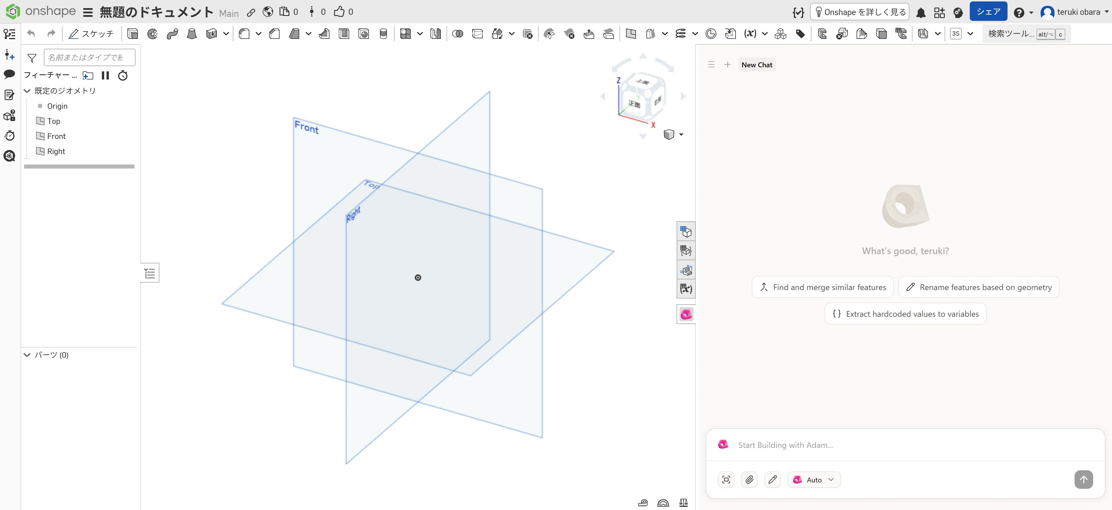Toggle the feature list filter icon
Screen dimensions: 1112x510
(x=32, y=58)
